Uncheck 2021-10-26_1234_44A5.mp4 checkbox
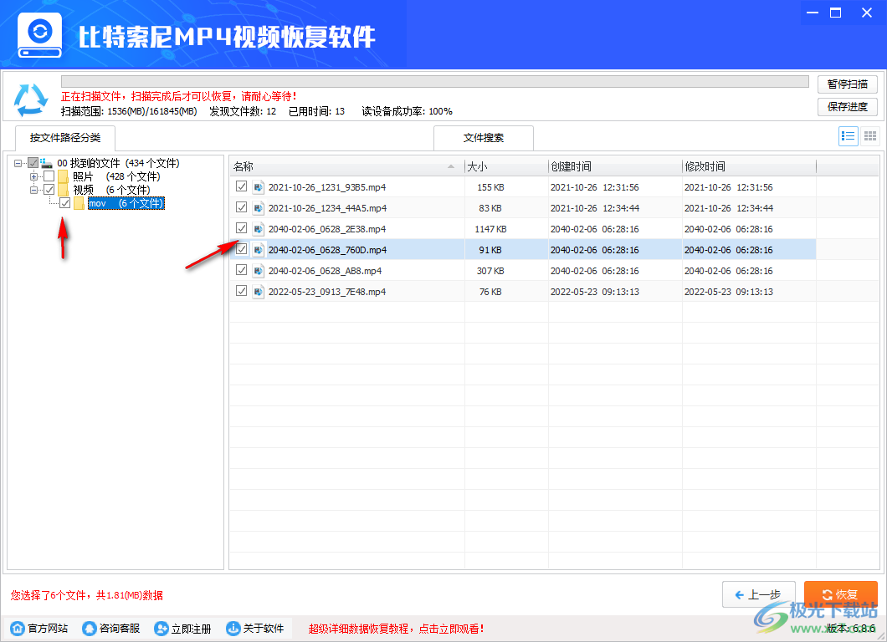The width and height of the screenshot is (887, 642). [242, 207]
